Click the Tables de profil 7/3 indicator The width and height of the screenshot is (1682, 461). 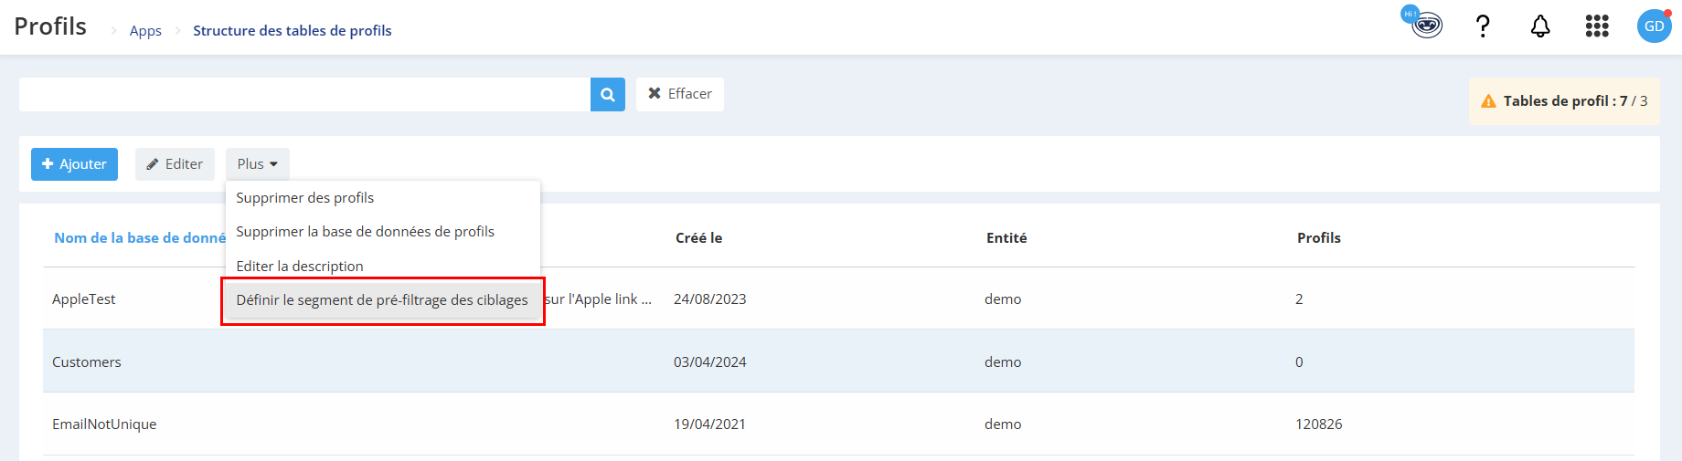click(1564, 101)
